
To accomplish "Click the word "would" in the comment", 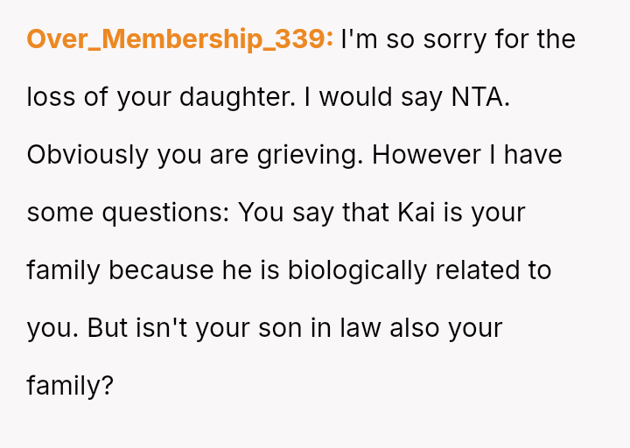I will click(x=356, y=97).
